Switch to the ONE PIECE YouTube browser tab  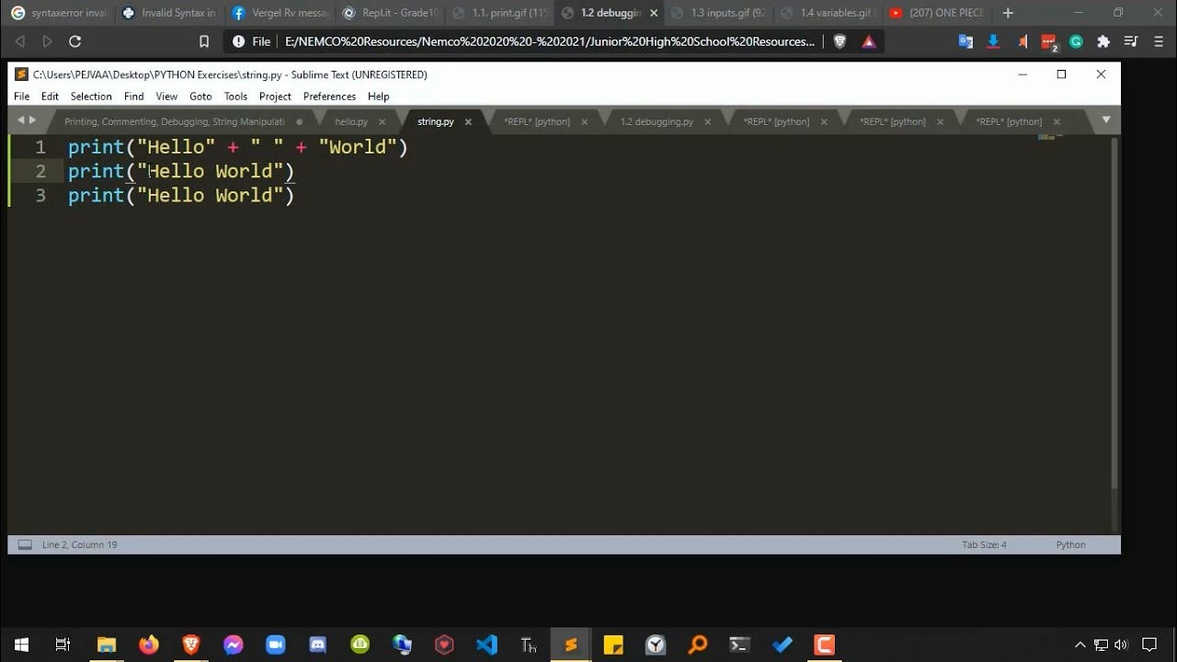click(x=938, y=13)
